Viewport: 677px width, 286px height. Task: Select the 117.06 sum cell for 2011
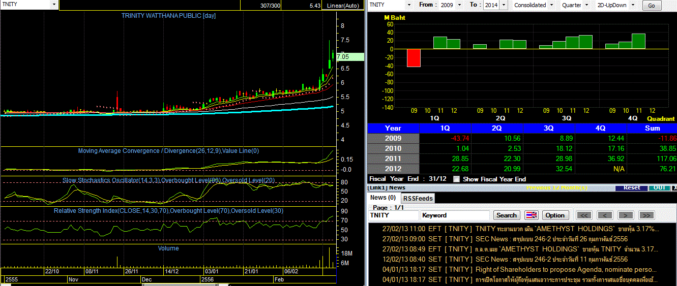coord(652,158)
